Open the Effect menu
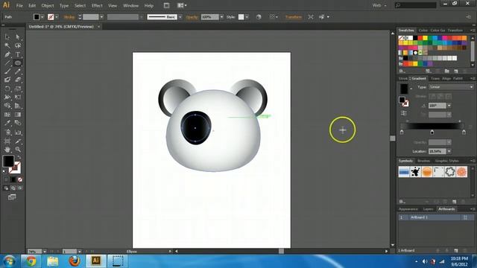Image resolution: width=477 pixels, height=268 pixels. click(97, 5)
